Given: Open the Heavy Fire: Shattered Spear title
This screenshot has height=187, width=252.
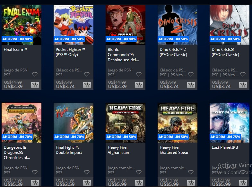Looking at the screenshot, I should [174, 150].
